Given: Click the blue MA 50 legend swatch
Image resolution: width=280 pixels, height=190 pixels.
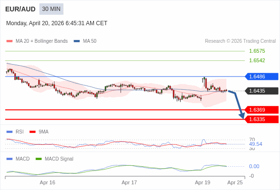Looking at the screenshot, I should (x=77, y=41).
